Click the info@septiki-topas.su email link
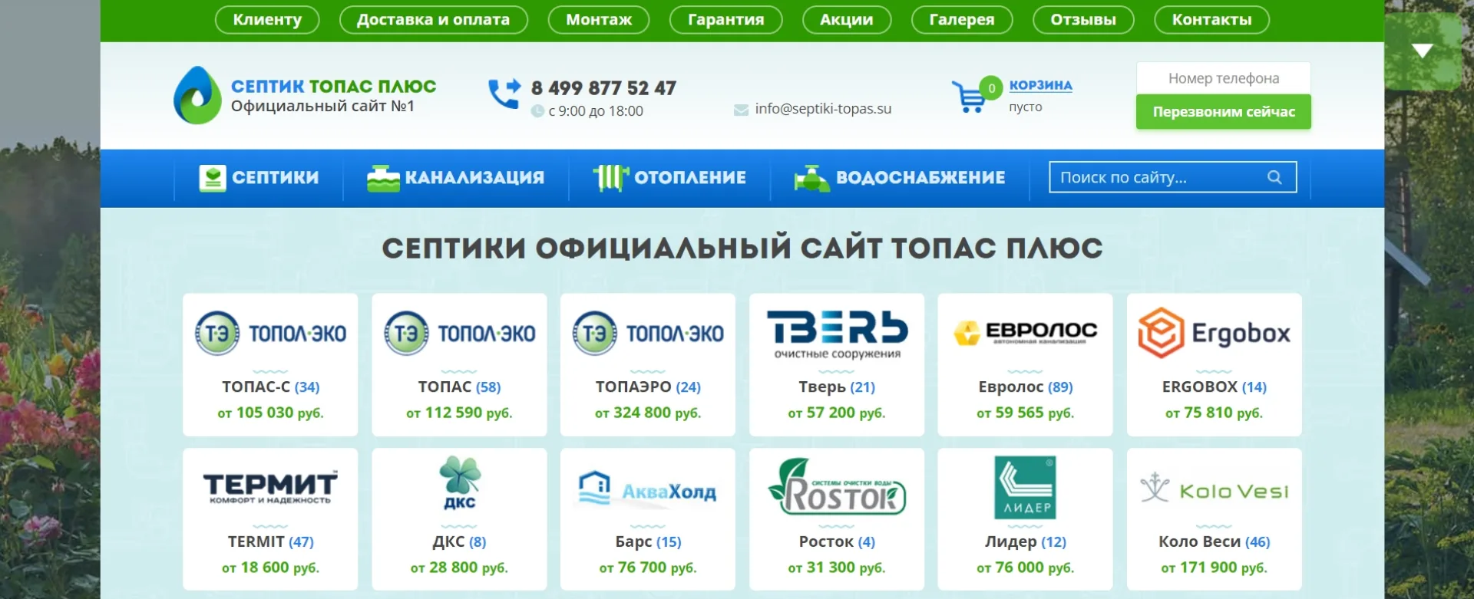 click(823, 109)
